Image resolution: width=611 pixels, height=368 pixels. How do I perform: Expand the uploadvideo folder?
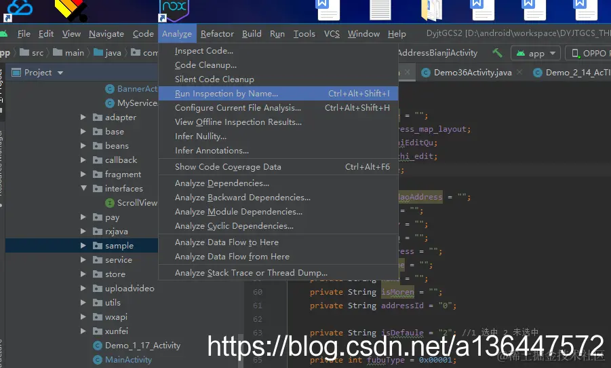point(83,288)
